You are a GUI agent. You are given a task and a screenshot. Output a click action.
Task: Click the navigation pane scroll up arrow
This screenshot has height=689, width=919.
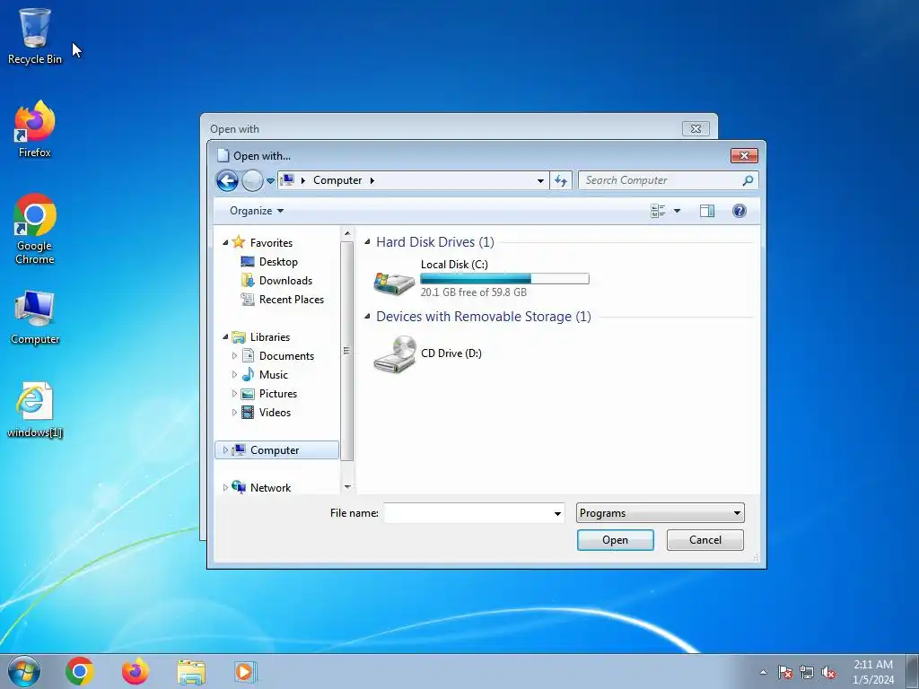tap(347, 234)
